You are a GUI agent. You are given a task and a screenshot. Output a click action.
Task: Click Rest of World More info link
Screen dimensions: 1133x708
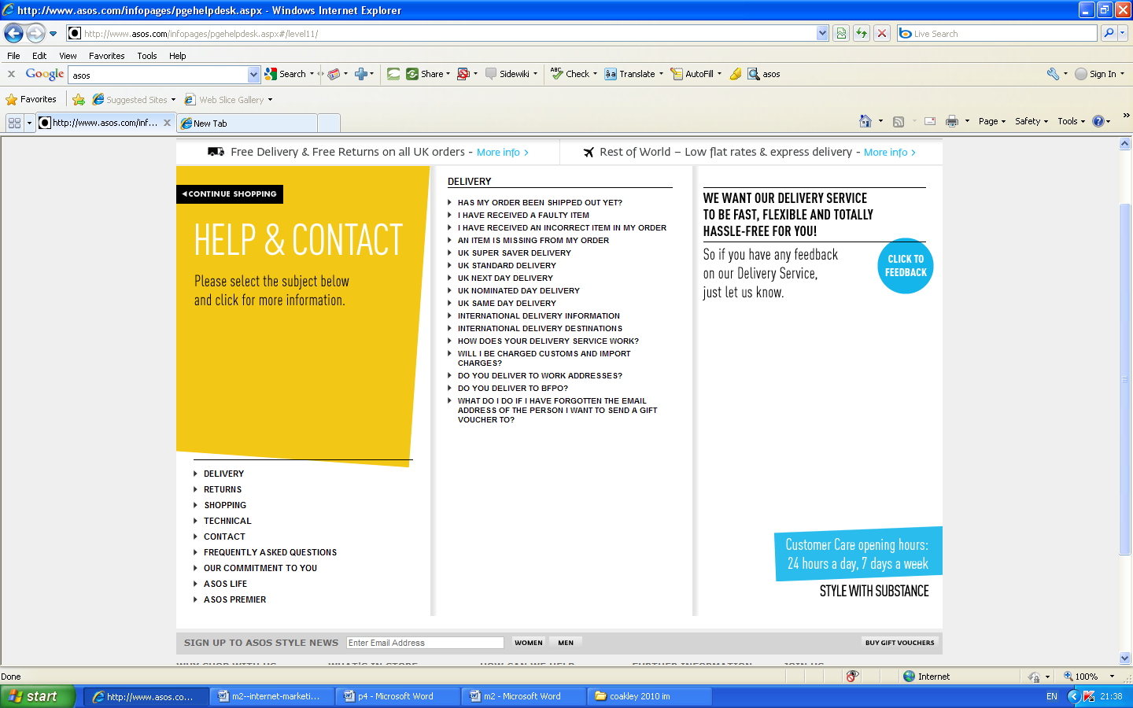click(x=890, y=153)
